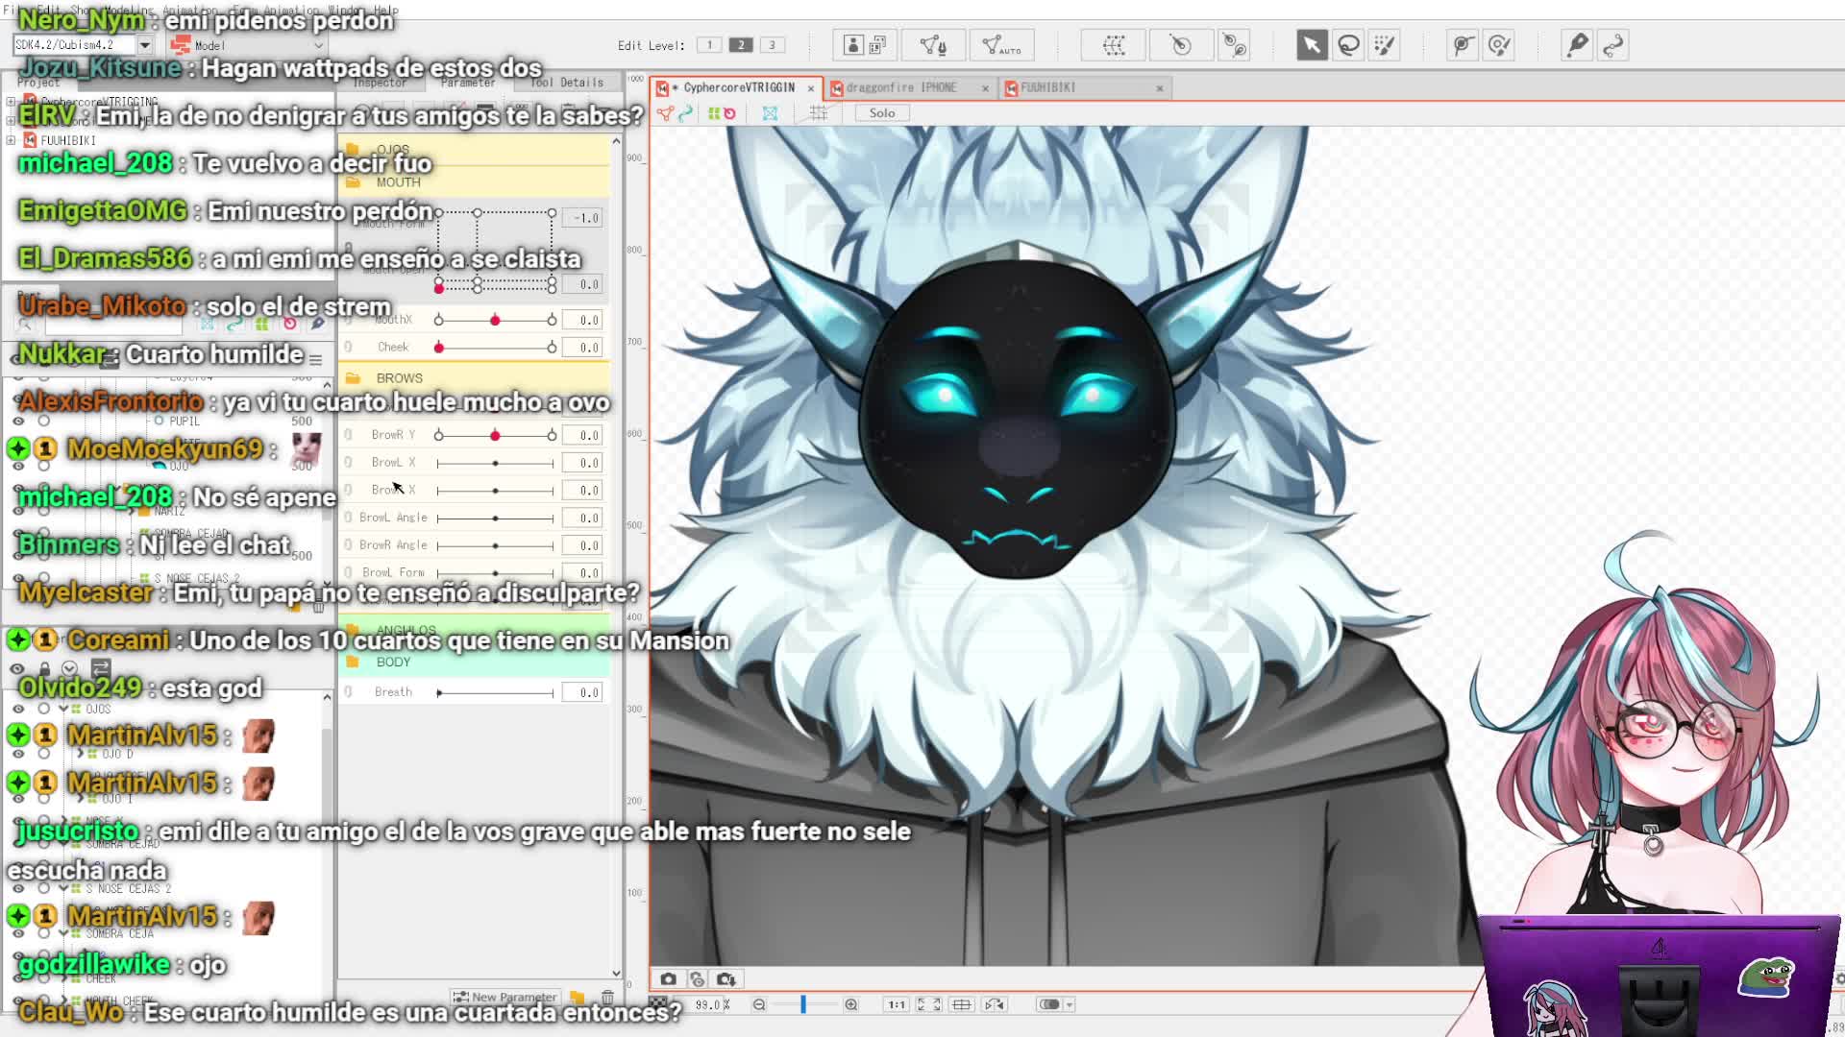The height and width of the screenshot is (1037, 1845).
Task: Close the draggonfire IPHONE tab
Action: click(x=985, y=88)
